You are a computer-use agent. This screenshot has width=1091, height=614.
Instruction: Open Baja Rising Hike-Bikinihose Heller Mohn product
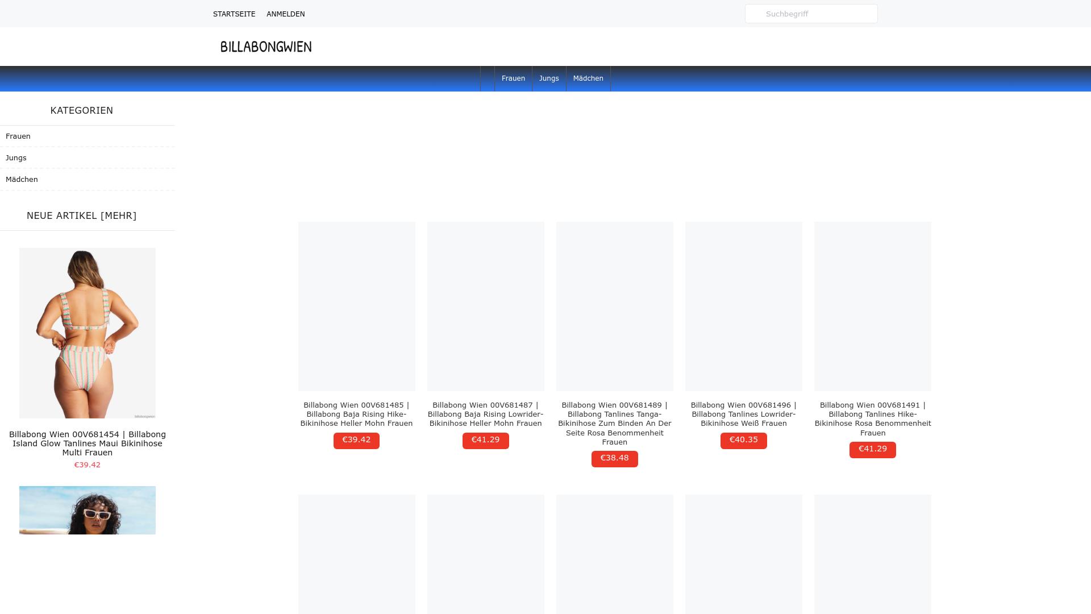(x=356, y=414)
